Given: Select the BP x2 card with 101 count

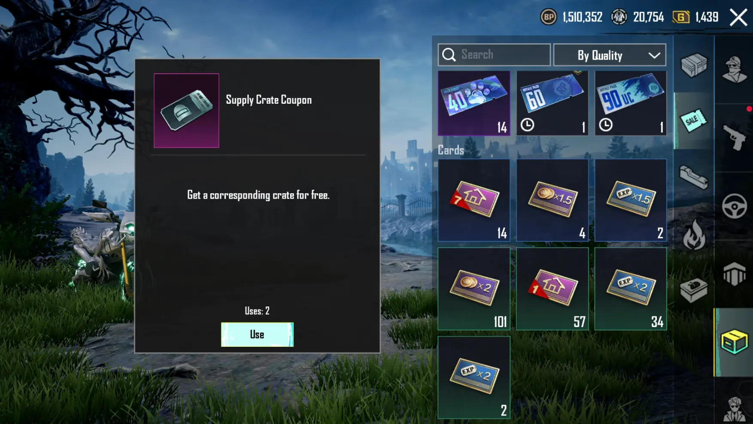Looking at the screenshot, I should [474, 289].
